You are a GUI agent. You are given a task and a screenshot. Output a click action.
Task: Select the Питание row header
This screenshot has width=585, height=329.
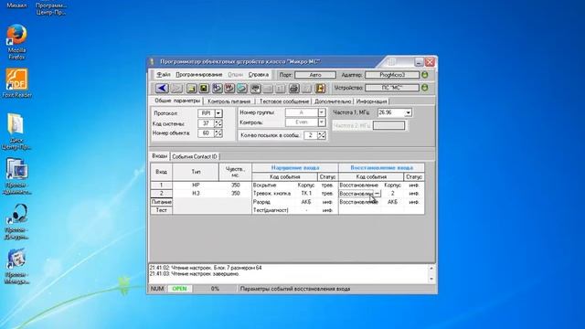pos(161,202)
